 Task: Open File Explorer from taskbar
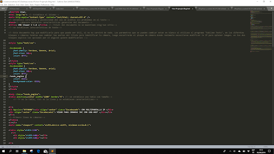click(x=24, y=151)
